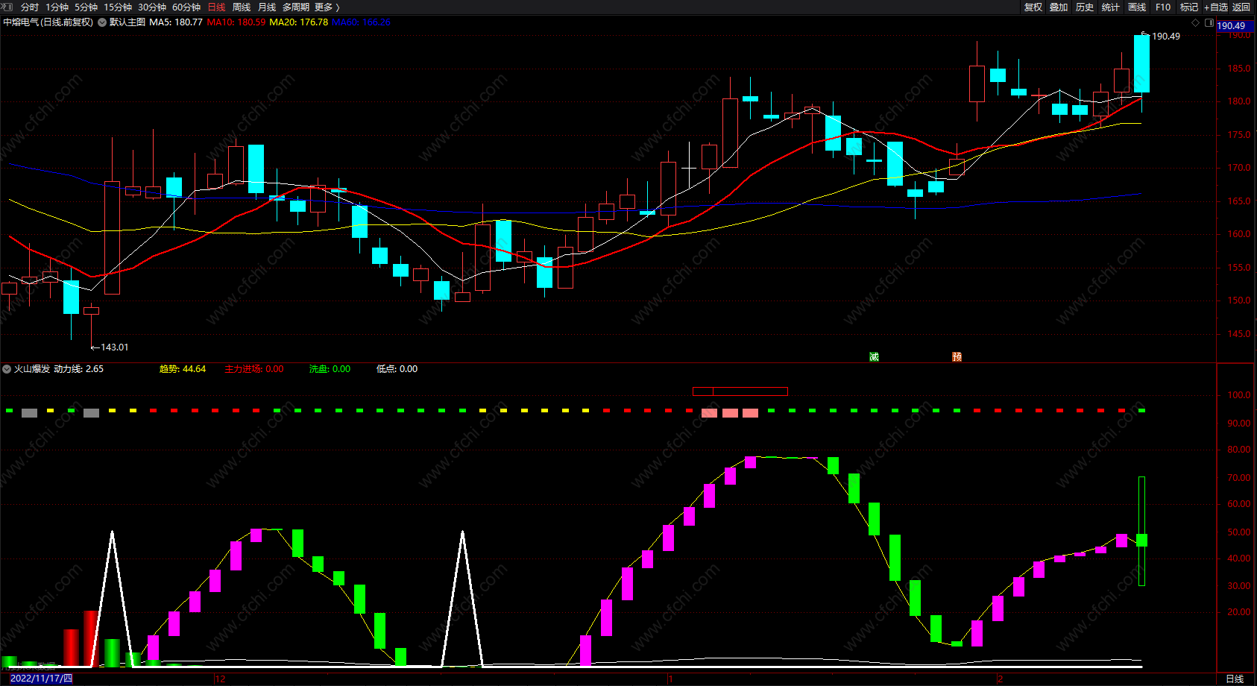Select the 15分钟 period tab

(118, 7)
